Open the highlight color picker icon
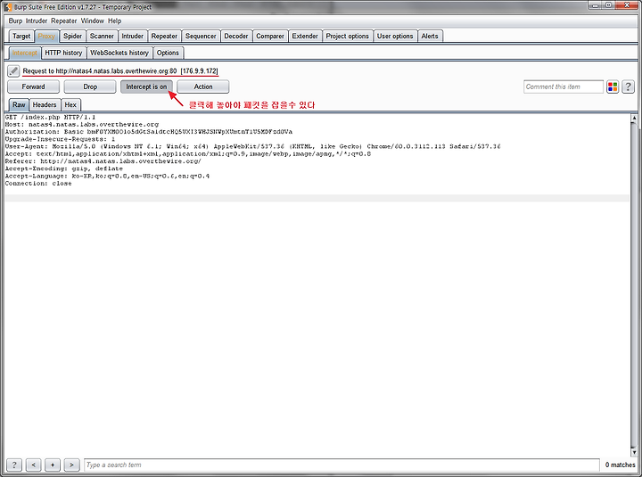Viewport: 642px width, 477px height. tap(613, 86)
